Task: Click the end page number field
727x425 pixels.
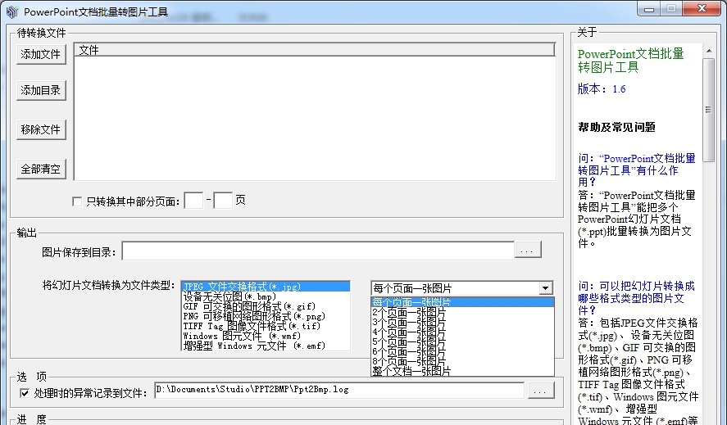Action: 223,201
